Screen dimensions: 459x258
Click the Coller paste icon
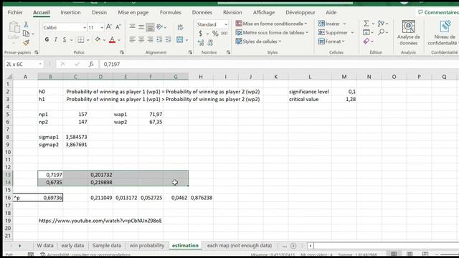tap(14, 31)
